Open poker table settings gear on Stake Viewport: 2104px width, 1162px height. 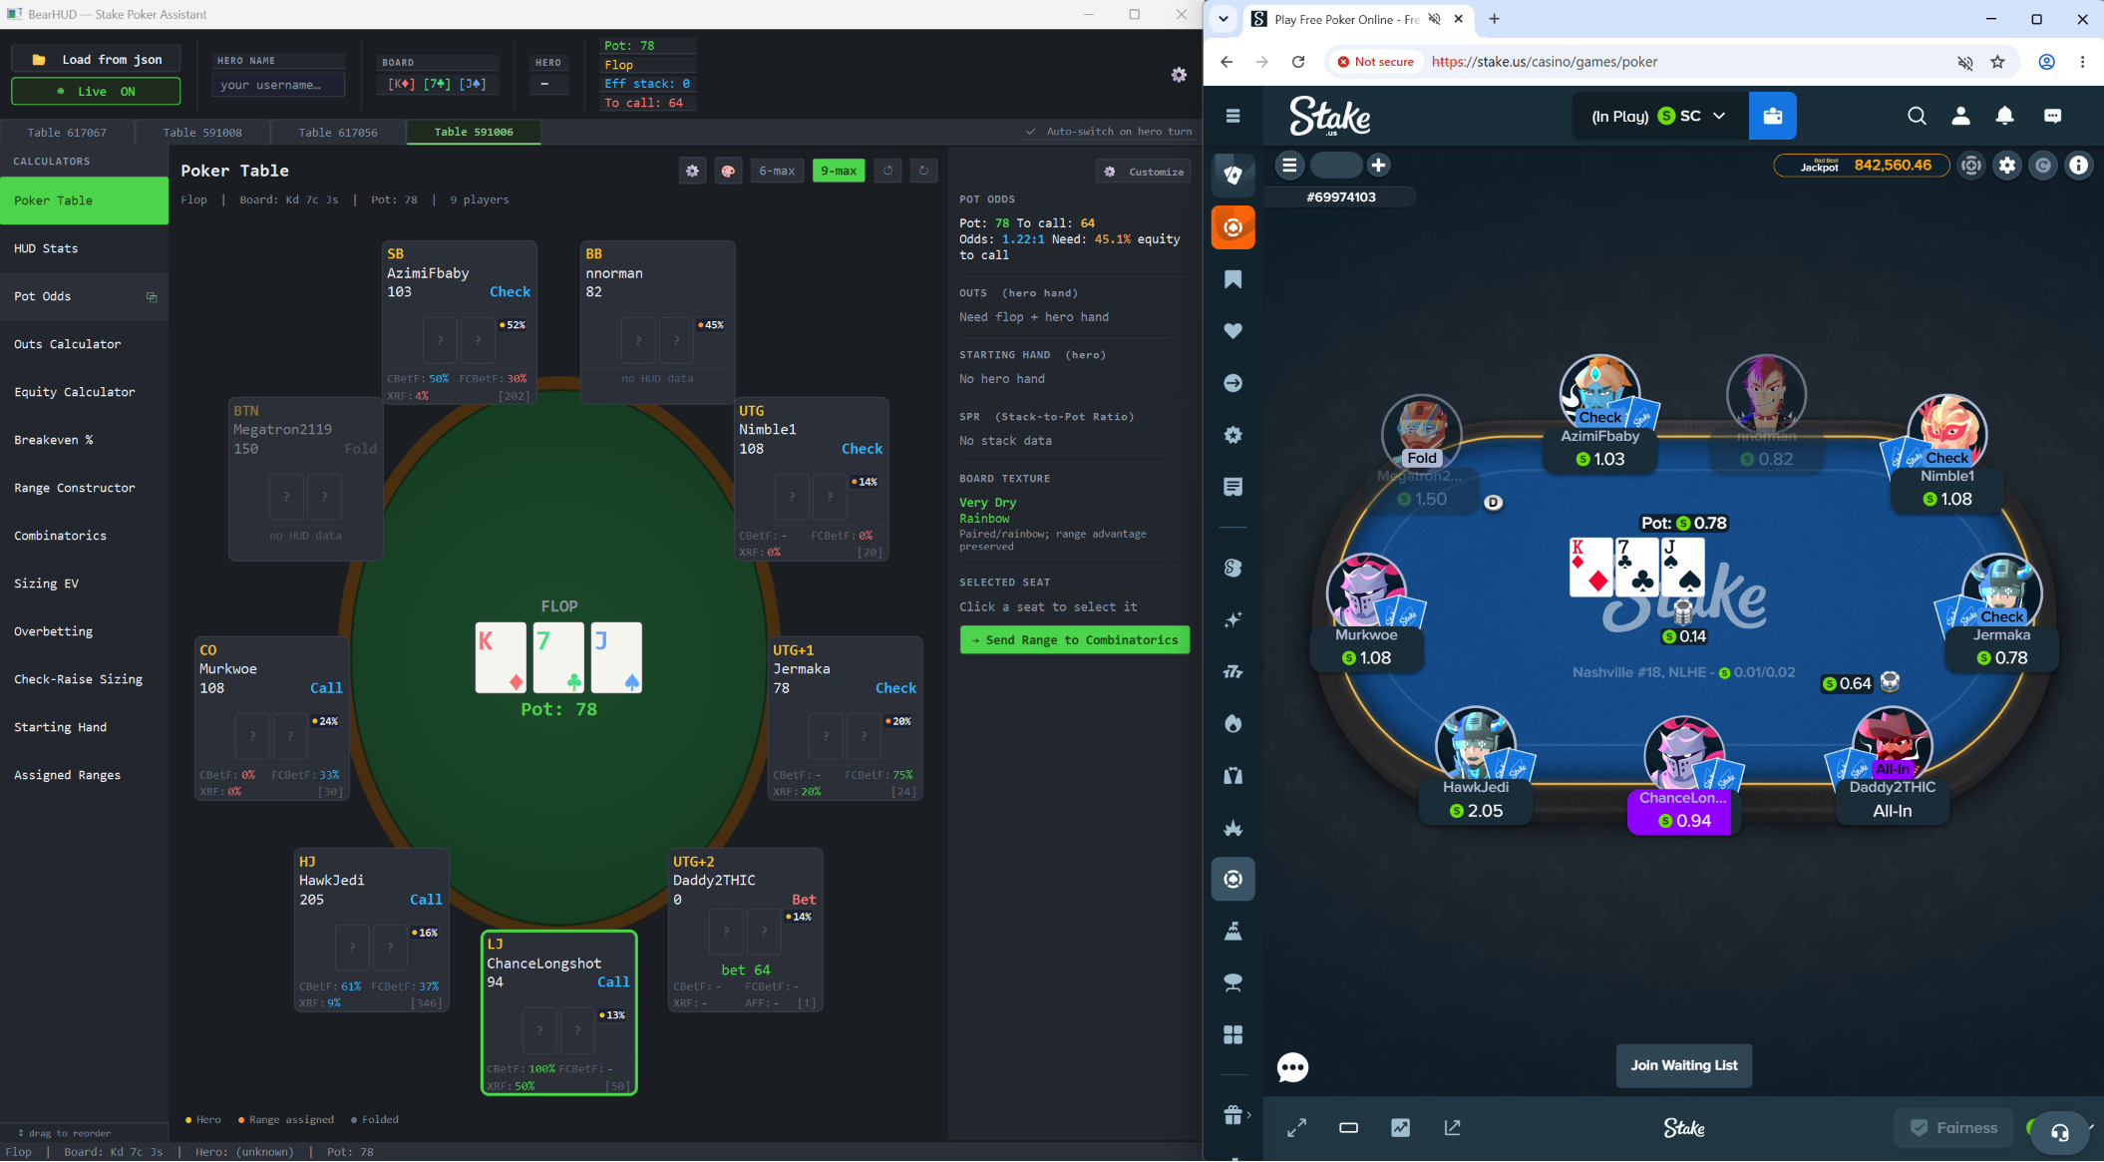2007,166
